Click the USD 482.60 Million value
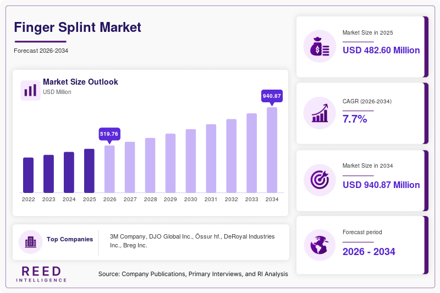 381,50
